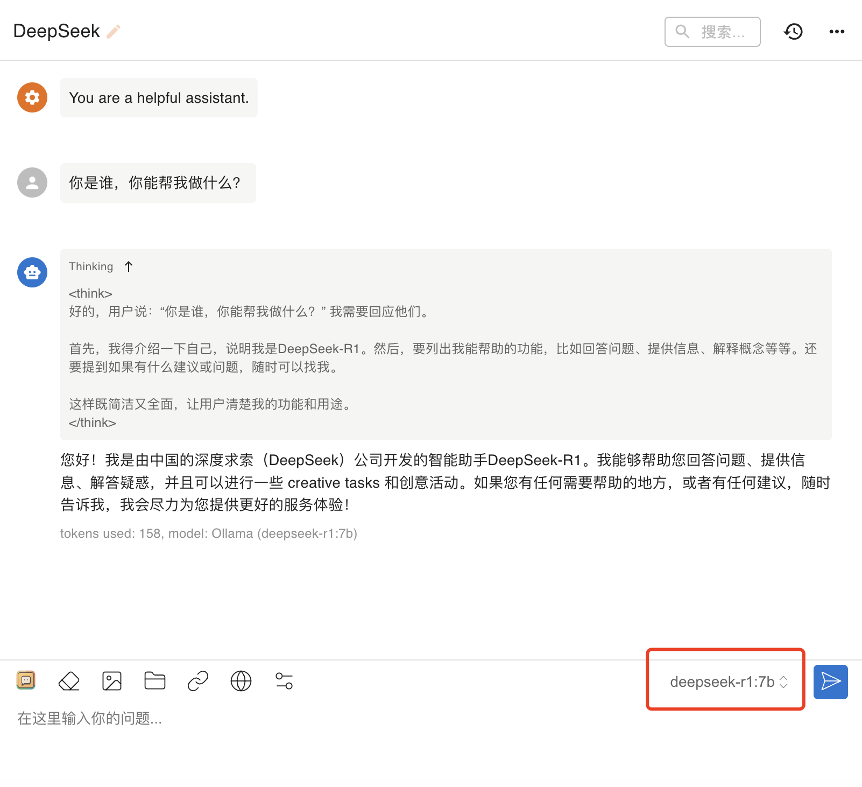Open the three-dot more options menu

836,32
